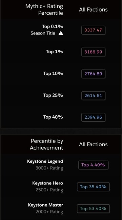
Task: Click the Top 35.40% Keystone Hero badge
Action: coord(93,187)
